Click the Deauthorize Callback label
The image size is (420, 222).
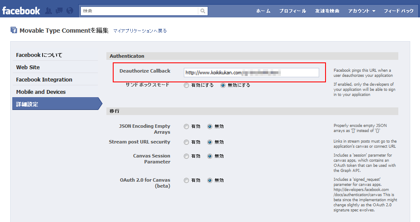pos(145,71)
